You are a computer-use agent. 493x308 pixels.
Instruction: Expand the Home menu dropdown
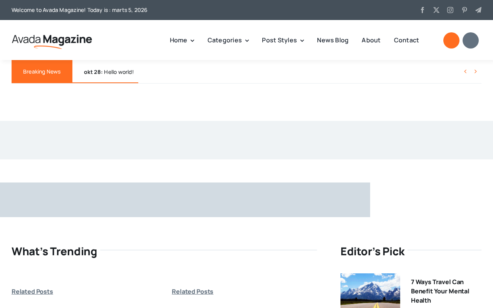182,40
